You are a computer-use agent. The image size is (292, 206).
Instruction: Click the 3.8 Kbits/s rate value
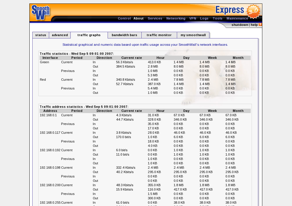(x=124, y=133)
